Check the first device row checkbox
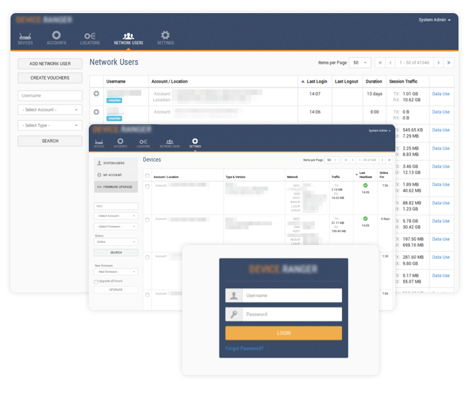 click(x=147, y=186)
